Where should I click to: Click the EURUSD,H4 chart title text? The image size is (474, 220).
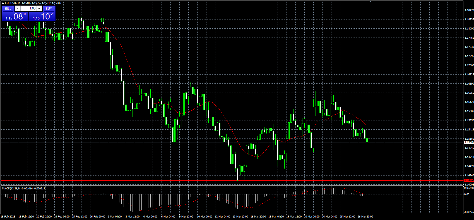(13, 3)
